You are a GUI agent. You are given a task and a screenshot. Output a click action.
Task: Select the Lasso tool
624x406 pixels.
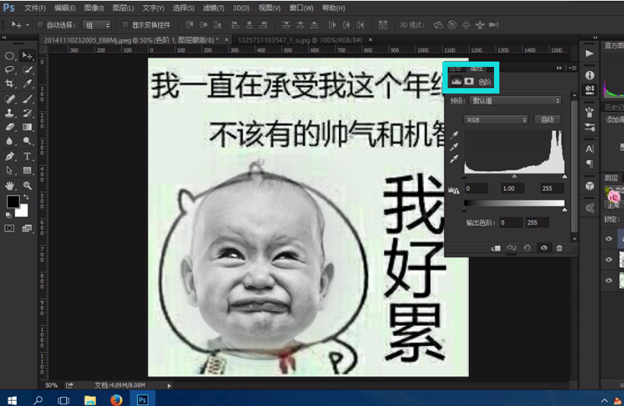(x=10, y=70)
